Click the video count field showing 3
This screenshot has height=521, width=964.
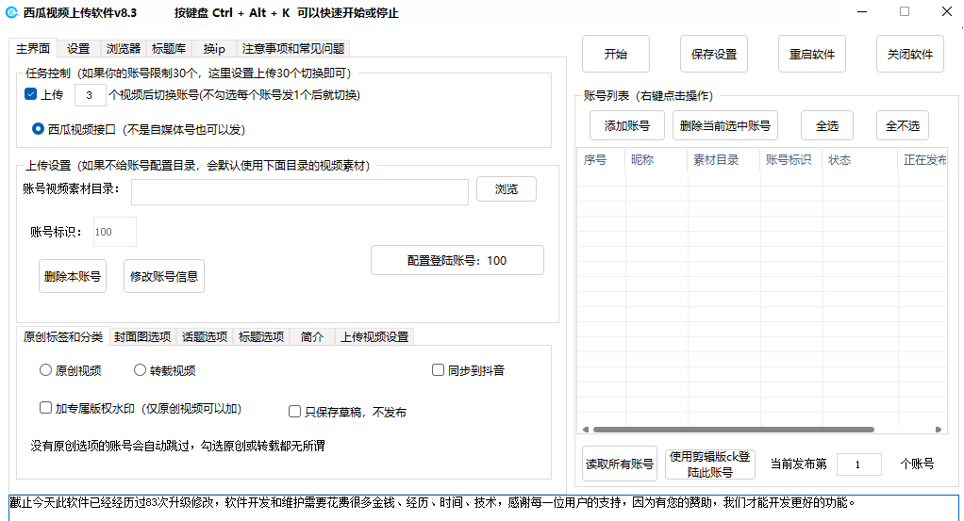90,95
